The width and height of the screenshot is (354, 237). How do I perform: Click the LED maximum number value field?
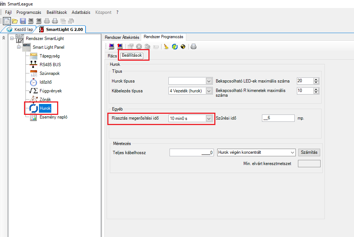(x=305, y=81)
